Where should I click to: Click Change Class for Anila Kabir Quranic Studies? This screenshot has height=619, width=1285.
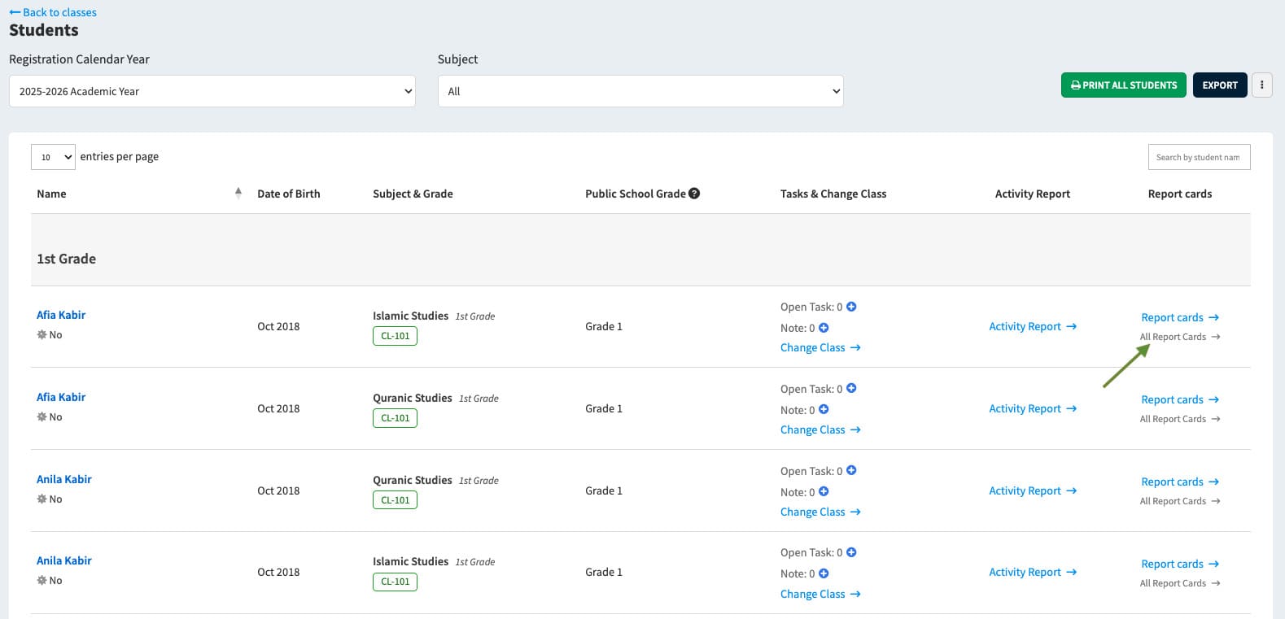pos(820,512)
